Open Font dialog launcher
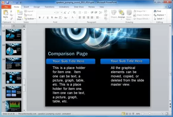This screenshot has height=117, width=173. click(76, 22)
